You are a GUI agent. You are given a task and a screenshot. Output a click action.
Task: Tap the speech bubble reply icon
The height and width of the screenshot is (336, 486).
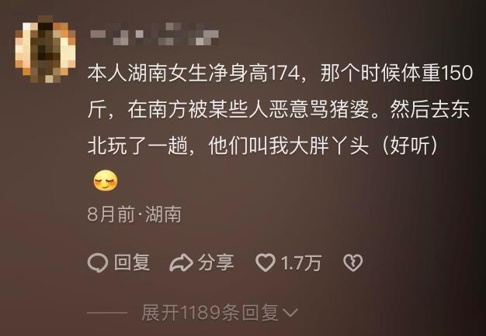(x=98, y=263)
